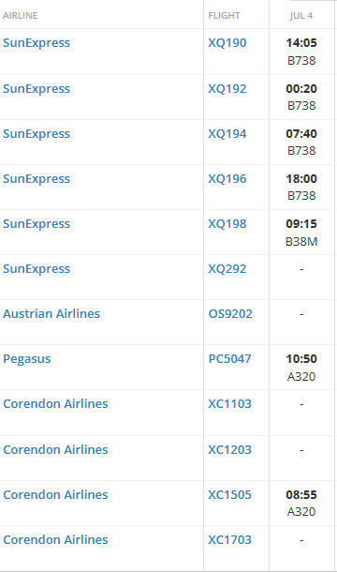Open the Austrian Airlines link
337x573 pixels.
pos(51,313)
